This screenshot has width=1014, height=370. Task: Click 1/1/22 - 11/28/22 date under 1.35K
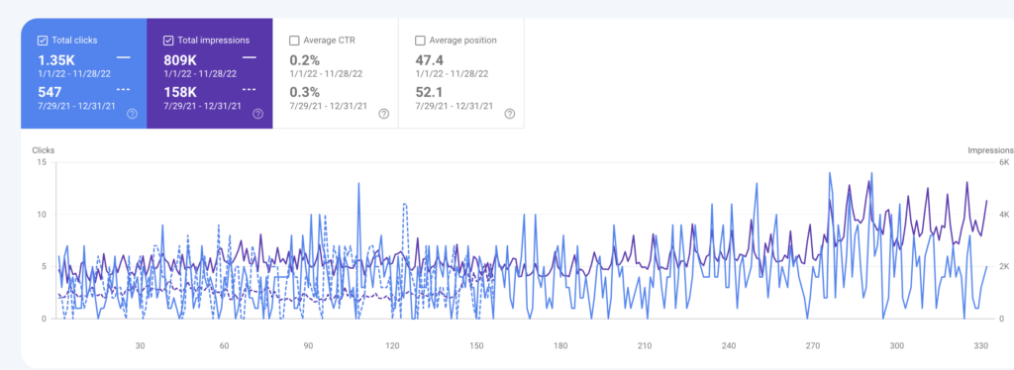point(74,73)
